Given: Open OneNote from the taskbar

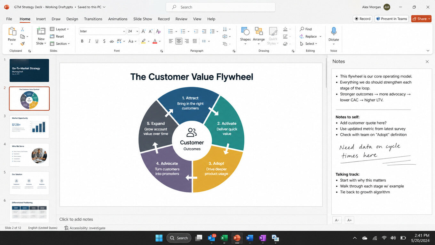Looking at the screenshot, I should point(262,238).
